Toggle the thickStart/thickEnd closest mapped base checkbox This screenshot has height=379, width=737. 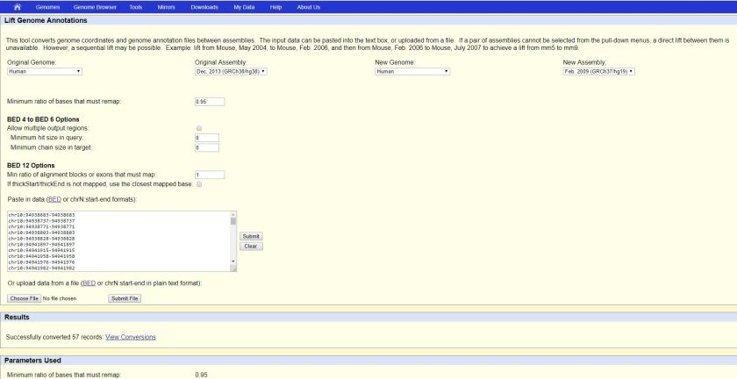pyautogui.click(x=200, y=184)
